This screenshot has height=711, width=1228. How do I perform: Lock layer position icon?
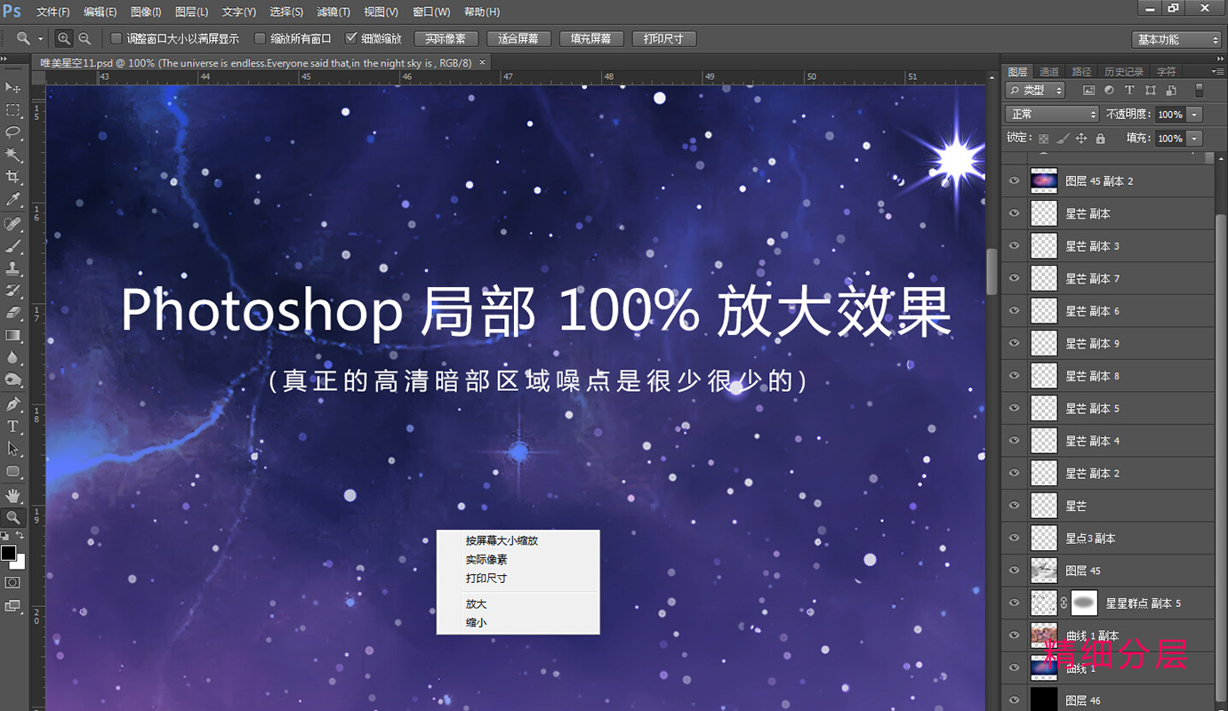pos(1081,139)
